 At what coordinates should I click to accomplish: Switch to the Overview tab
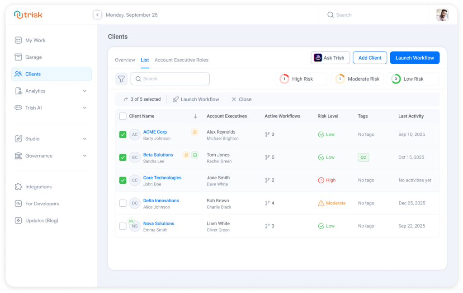coord(125,60)
